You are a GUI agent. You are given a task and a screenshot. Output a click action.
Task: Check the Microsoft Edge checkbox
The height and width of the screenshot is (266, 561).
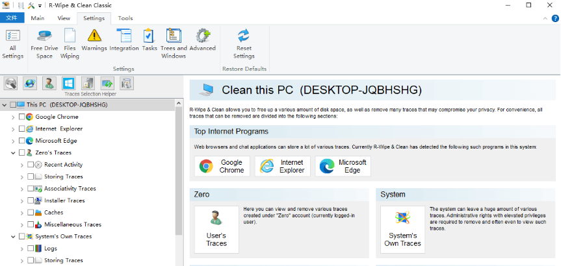pyautogui.click(x=22, y=141)
